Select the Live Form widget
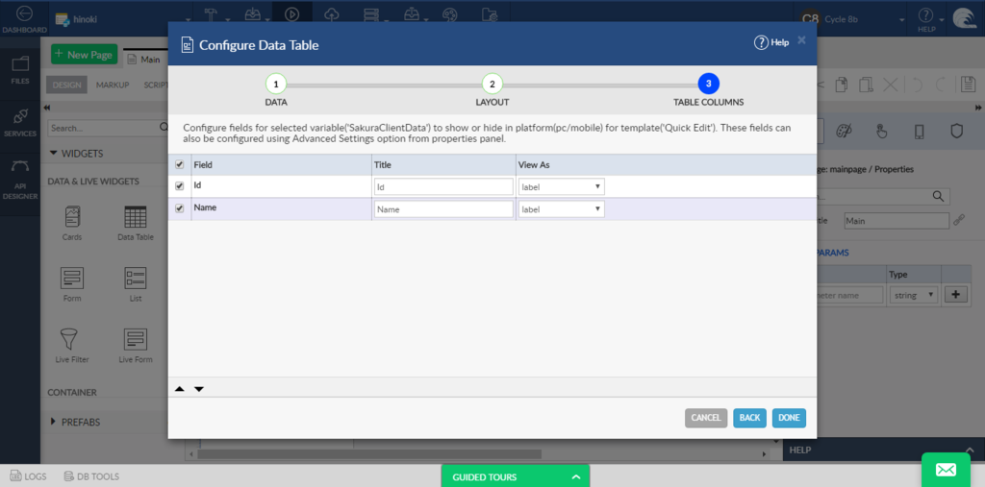The width and height of the screenshot is (985, 487). point(136,345)
